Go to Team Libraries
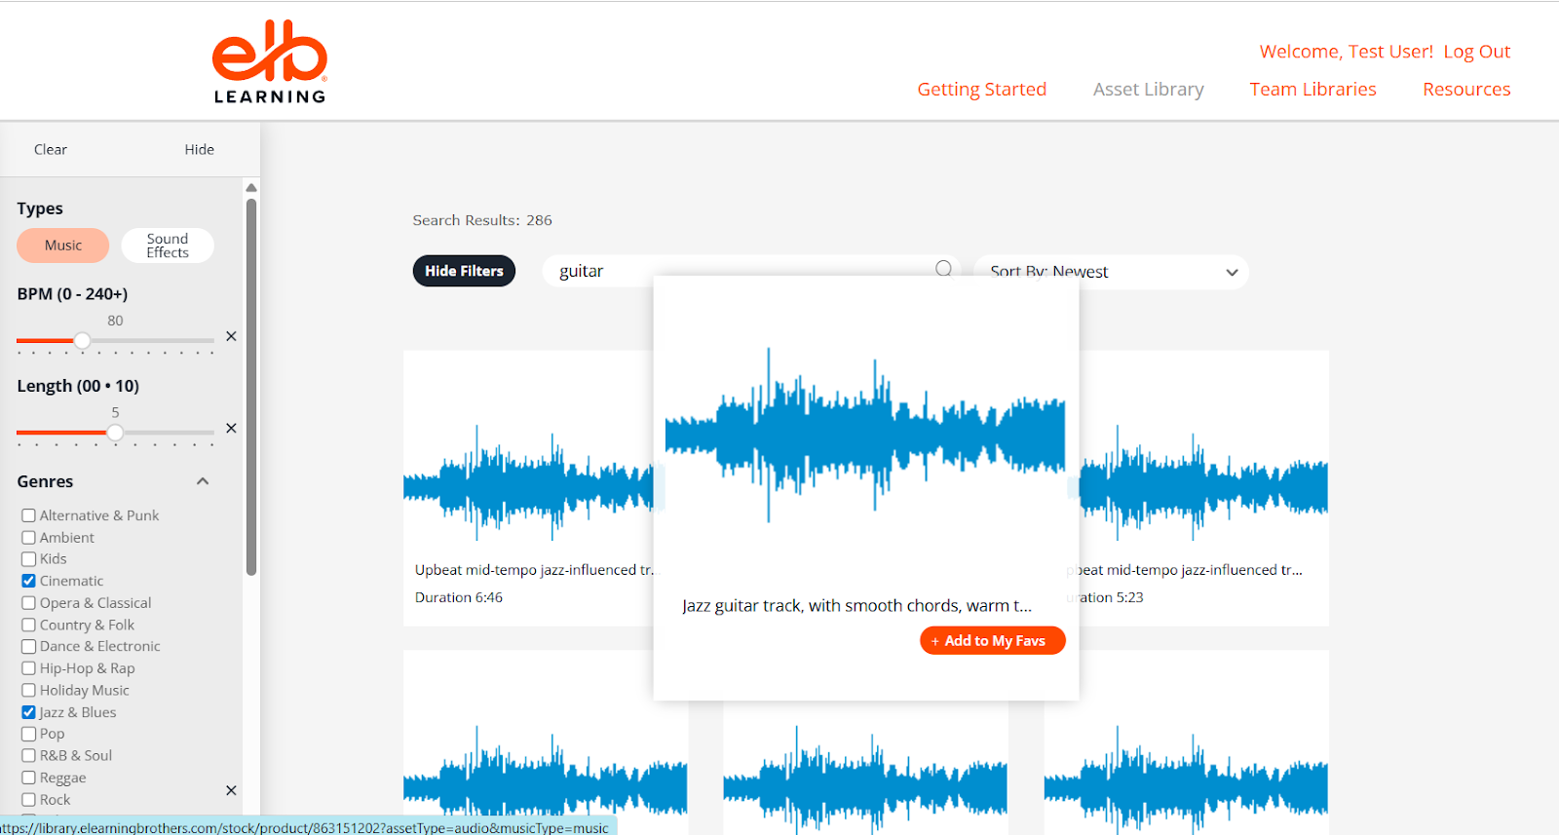Viewport: 1559px width, 835px height. tap(1312, 90)
